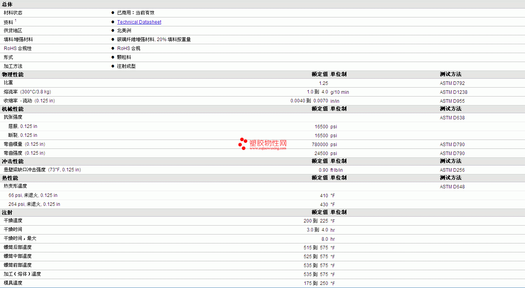525x288 pixels.
Task: Click the 填料/增强材料 label
Action: click(x=18, y=40)
